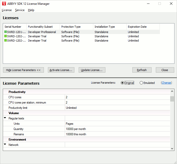Image resolution: width=177 pixels, height=164 pixels.
Task: Open the License menu
Action: click(7, 10)
